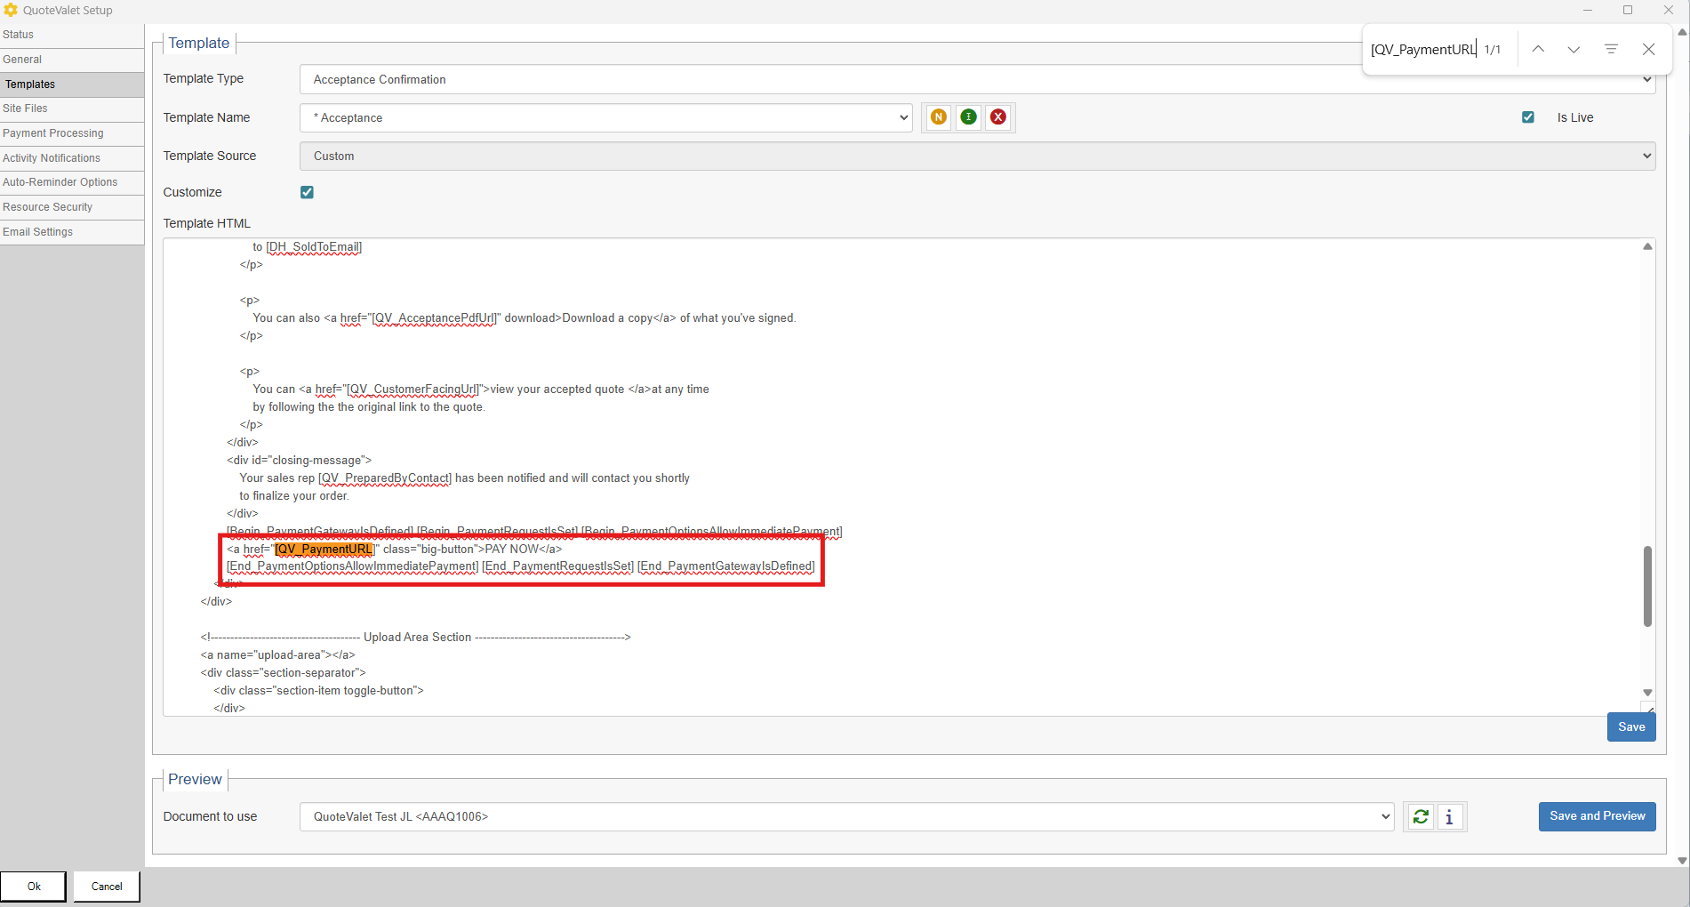Click the green I template icon
The image size is (1690, 907).
[968, 117]
